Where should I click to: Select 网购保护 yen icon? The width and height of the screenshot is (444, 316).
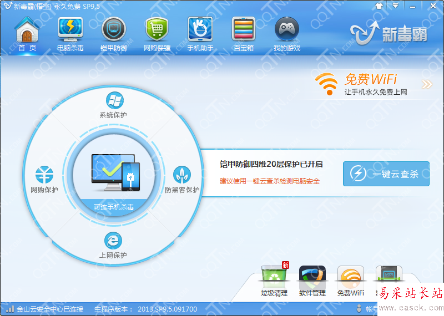pos(44,174)
